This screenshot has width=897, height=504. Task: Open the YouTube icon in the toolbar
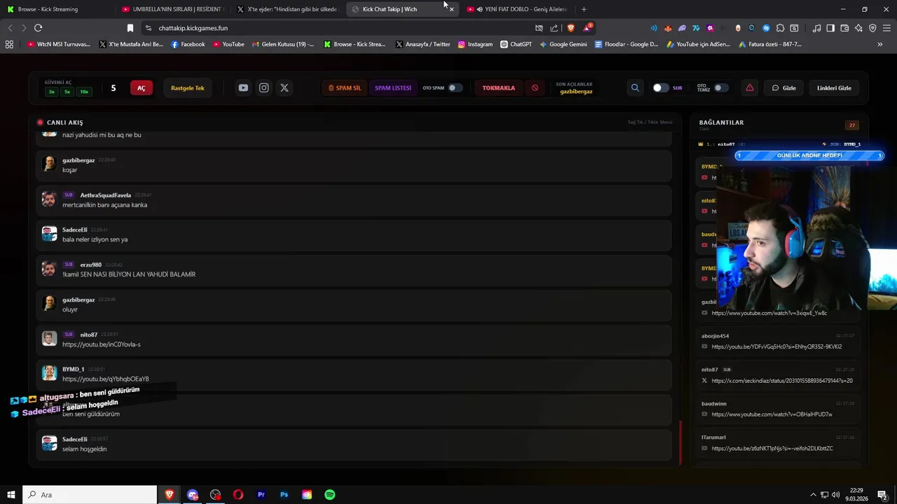(243, 87)
